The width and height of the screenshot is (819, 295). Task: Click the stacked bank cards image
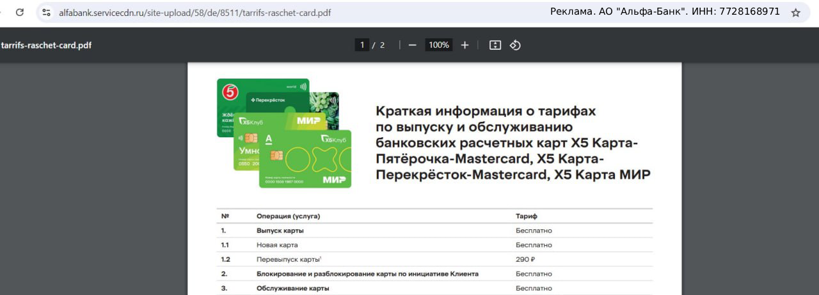point(283,133)
